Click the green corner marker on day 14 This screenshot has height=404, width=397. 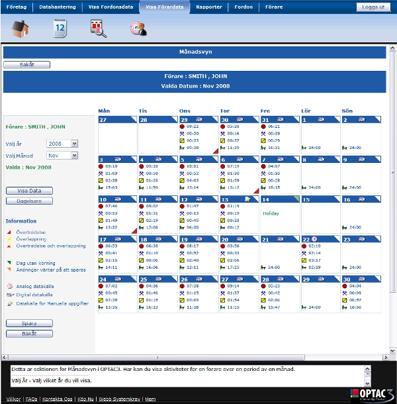click(296, 199)
